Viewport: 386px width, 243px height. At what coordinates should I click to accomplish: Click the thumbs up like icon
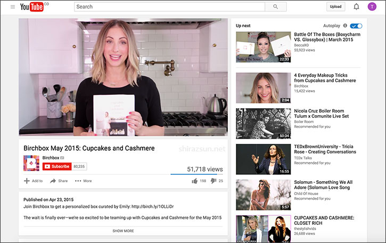point(194,181)
